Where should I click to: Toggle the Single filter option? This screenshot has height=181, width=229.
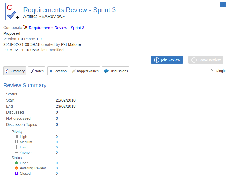coord(221,71)
